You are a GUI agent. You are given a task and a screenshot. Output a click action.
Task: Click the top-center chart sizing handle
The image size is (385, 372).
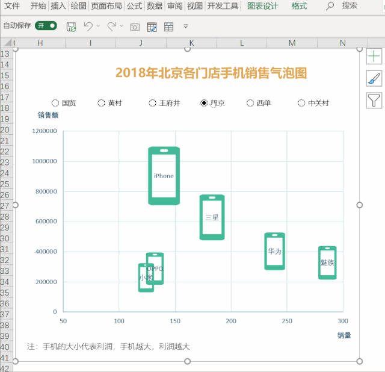coord(187,49)
